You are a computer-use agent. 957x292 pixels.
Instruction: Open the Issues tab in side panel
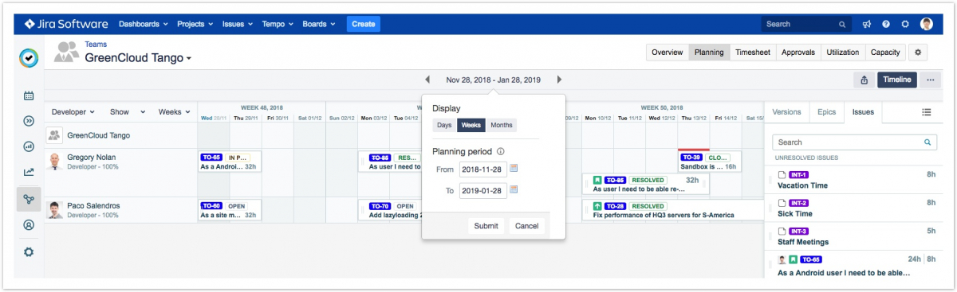point(863,112)
